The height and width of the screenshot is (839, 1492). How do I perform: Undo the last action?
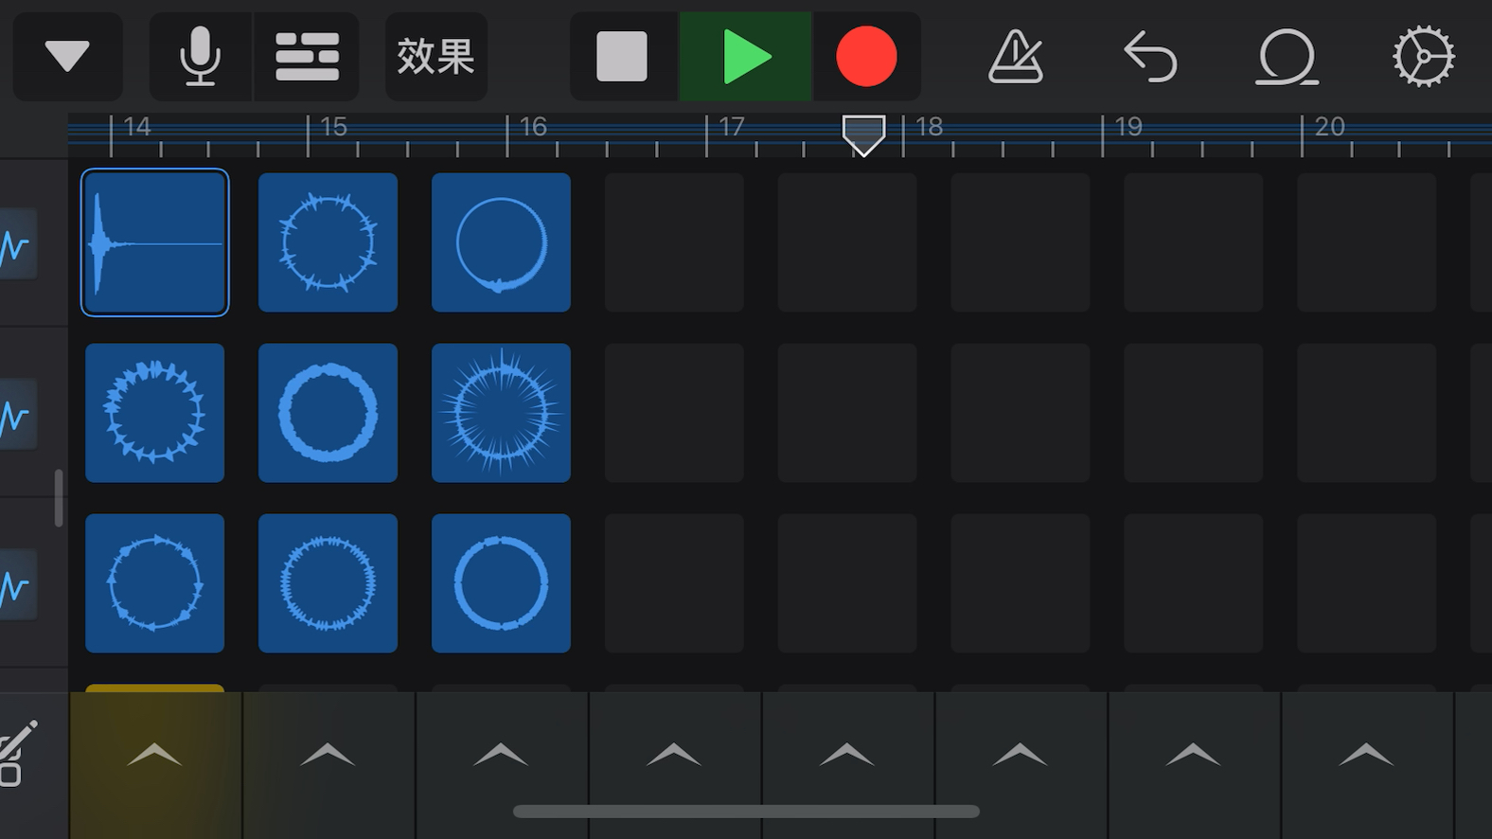click(1150, 57)
